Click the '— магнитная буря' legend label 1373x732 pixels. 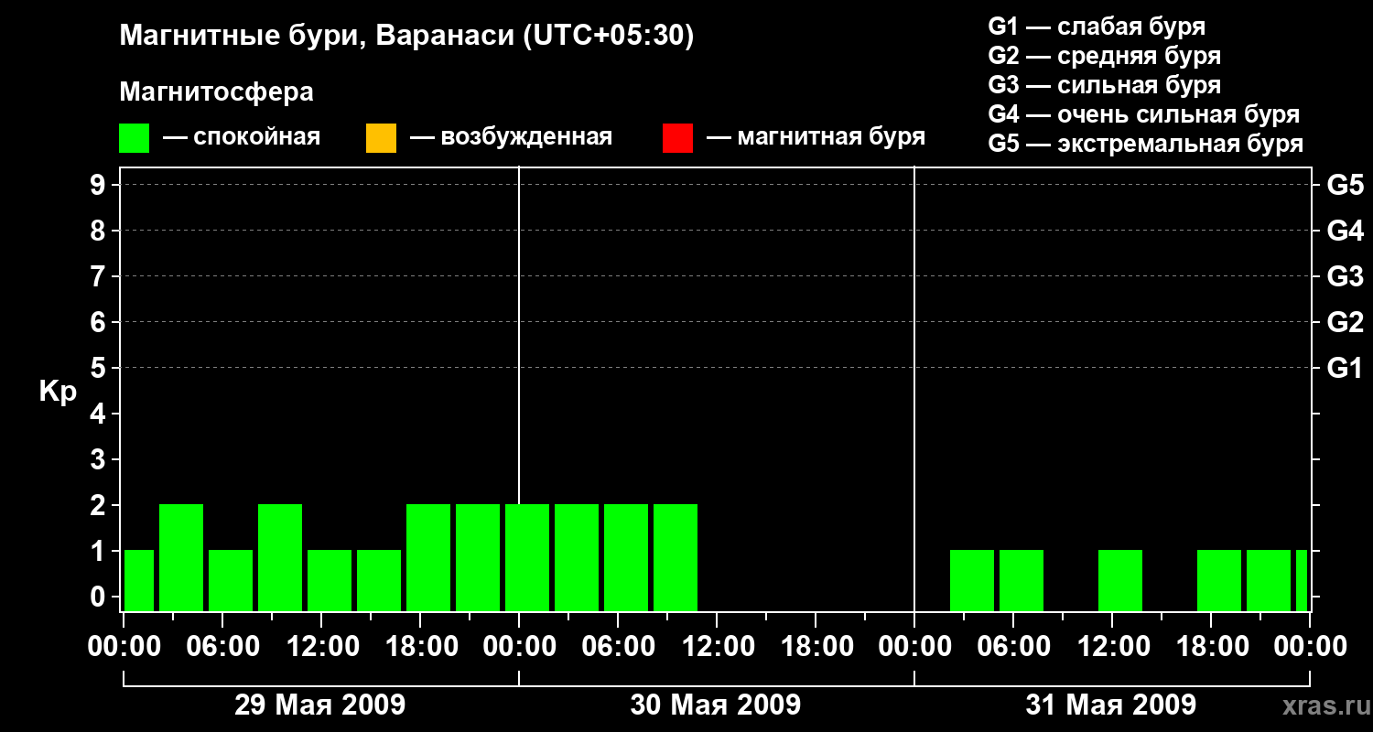(x=816, y=137)
